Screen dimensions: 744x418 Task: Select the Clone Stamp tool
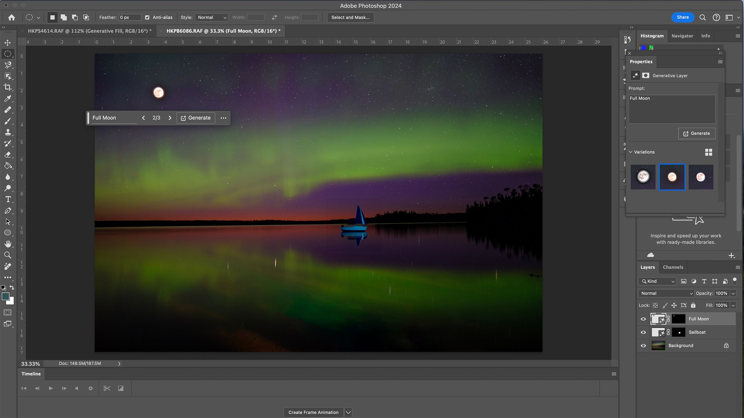8,132
